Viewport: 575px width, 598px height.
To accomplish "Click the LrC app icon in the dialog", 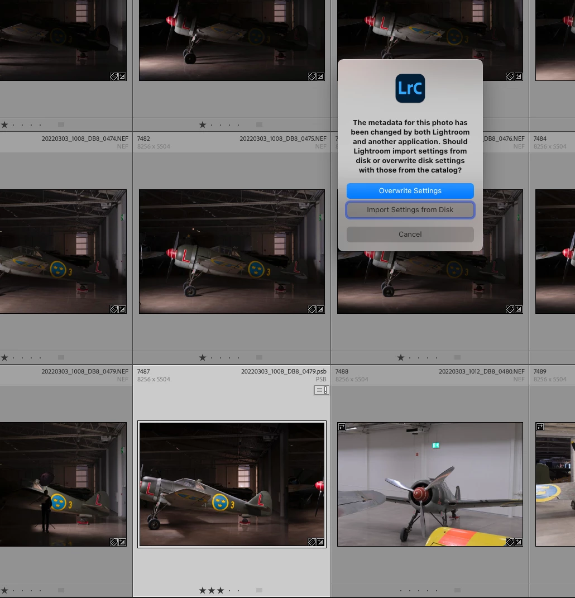I will pos(410,88).
